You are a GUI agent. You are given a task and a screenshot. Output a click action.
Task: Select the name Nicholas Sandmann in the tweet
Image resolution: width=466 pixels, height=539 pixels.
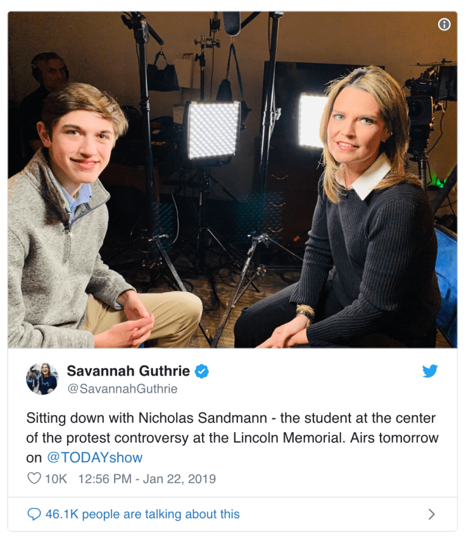203,418
